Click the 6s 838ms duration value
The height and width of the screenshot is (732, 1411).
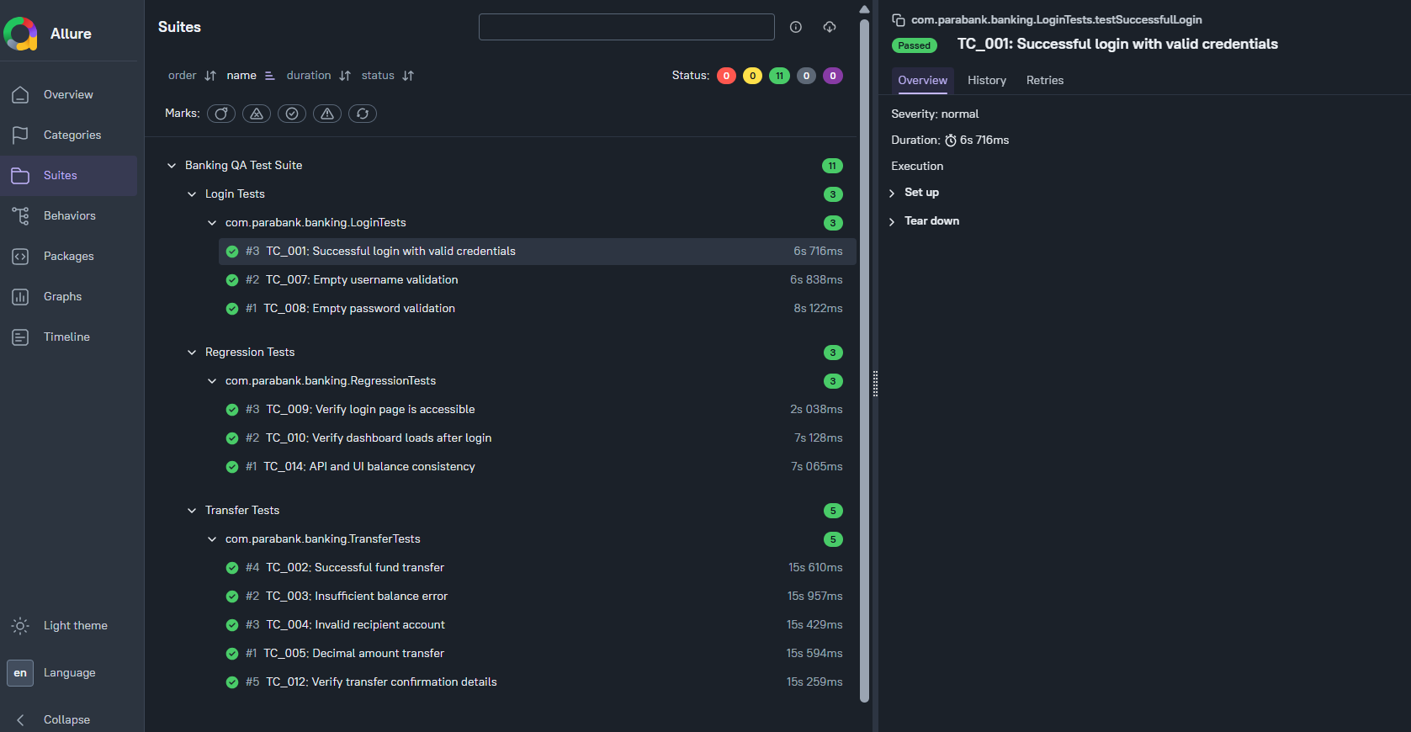(x=816, y=280)
